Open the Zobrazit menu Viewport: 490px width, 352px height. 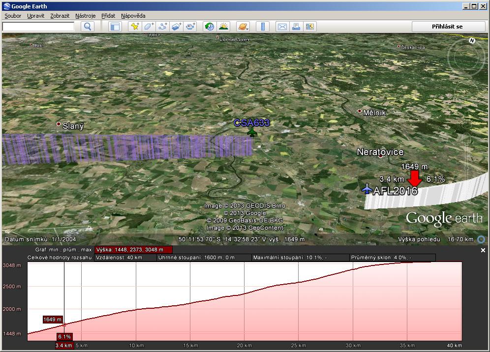tap(60, 16)
